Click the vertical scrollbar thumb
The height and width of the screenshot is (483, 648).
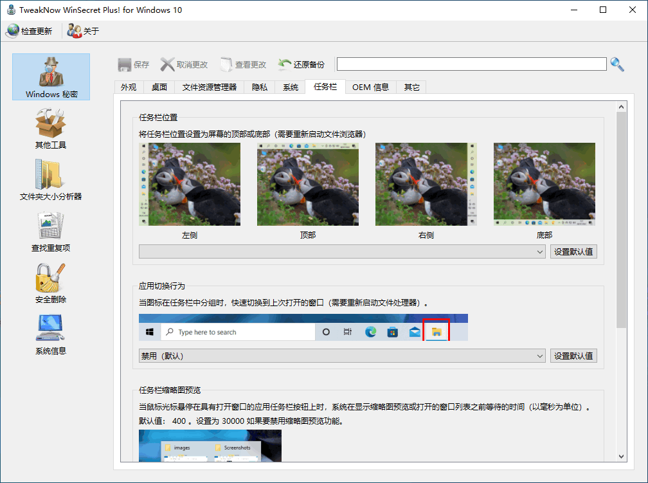(621, 220)
